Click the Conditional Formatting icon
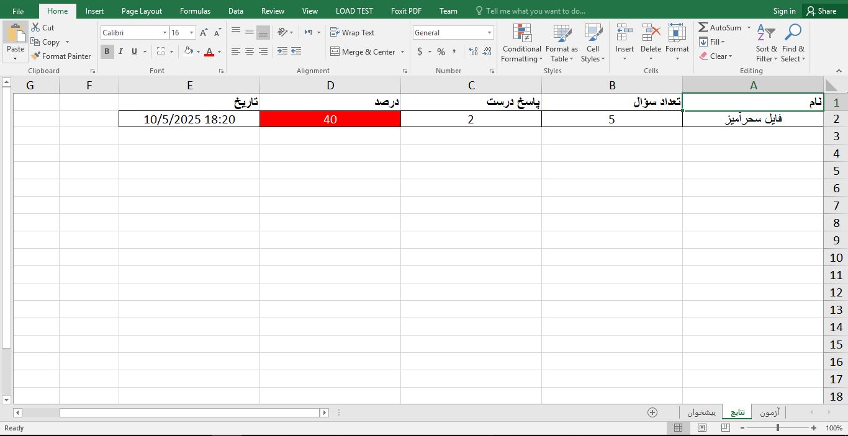This screenshot has height=436, width=848. pos(522,33)
